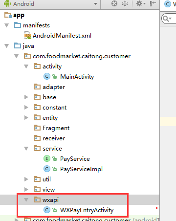
Task: Expand the view package
Action: (x=26, y=190)
